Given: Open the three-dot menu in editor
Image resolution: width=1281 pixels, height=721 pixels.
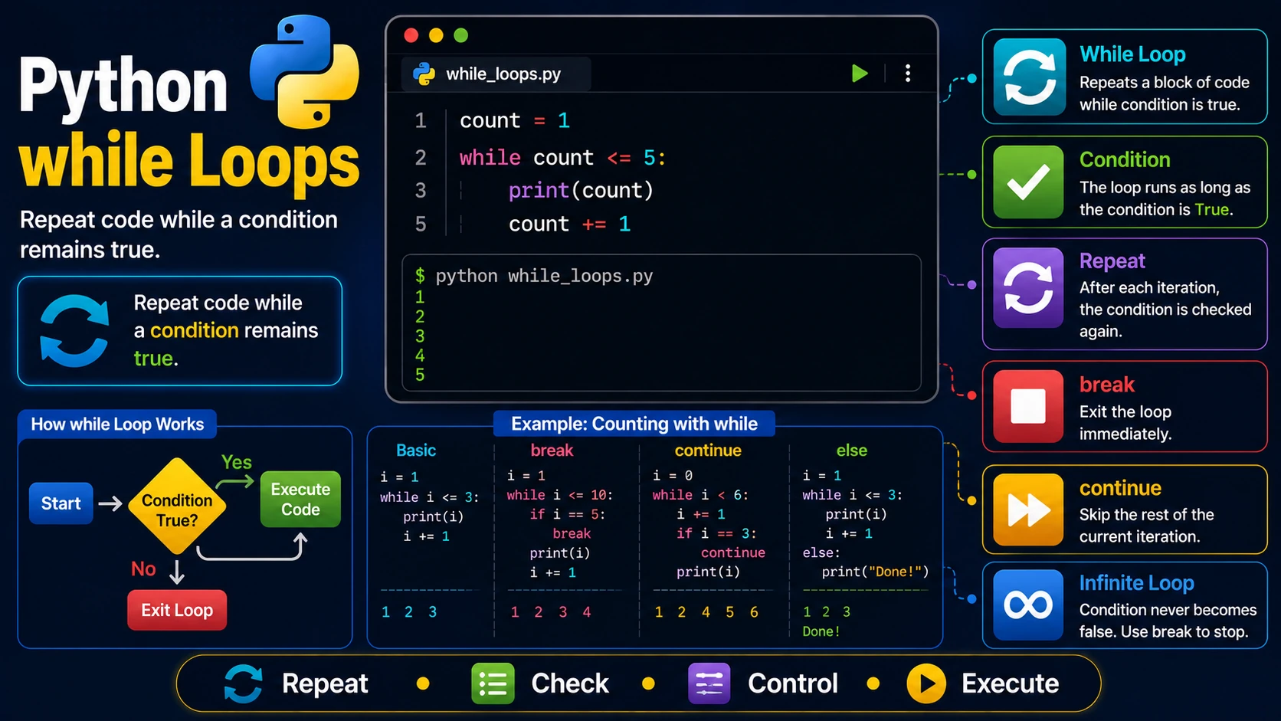Looking at the screenshot, I should coord(908,74).
